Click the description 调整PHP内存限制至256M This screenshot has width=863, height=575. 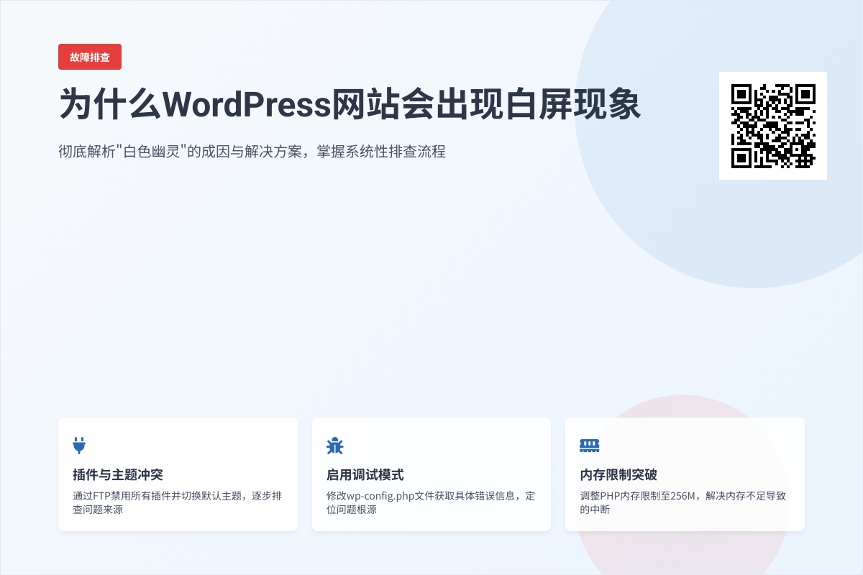pyautogui.click(x=683, y=502)
